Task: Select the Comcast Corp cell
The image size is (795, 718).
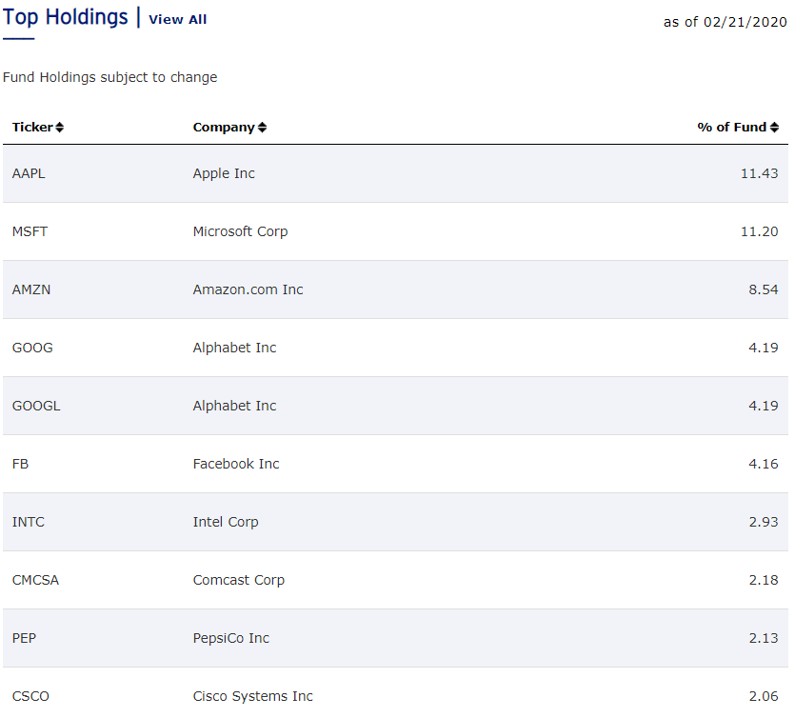Action: pos(239,580)
